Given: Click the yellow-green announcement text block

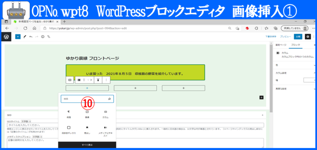Looking at the screenshot, I should coord(135,73).
